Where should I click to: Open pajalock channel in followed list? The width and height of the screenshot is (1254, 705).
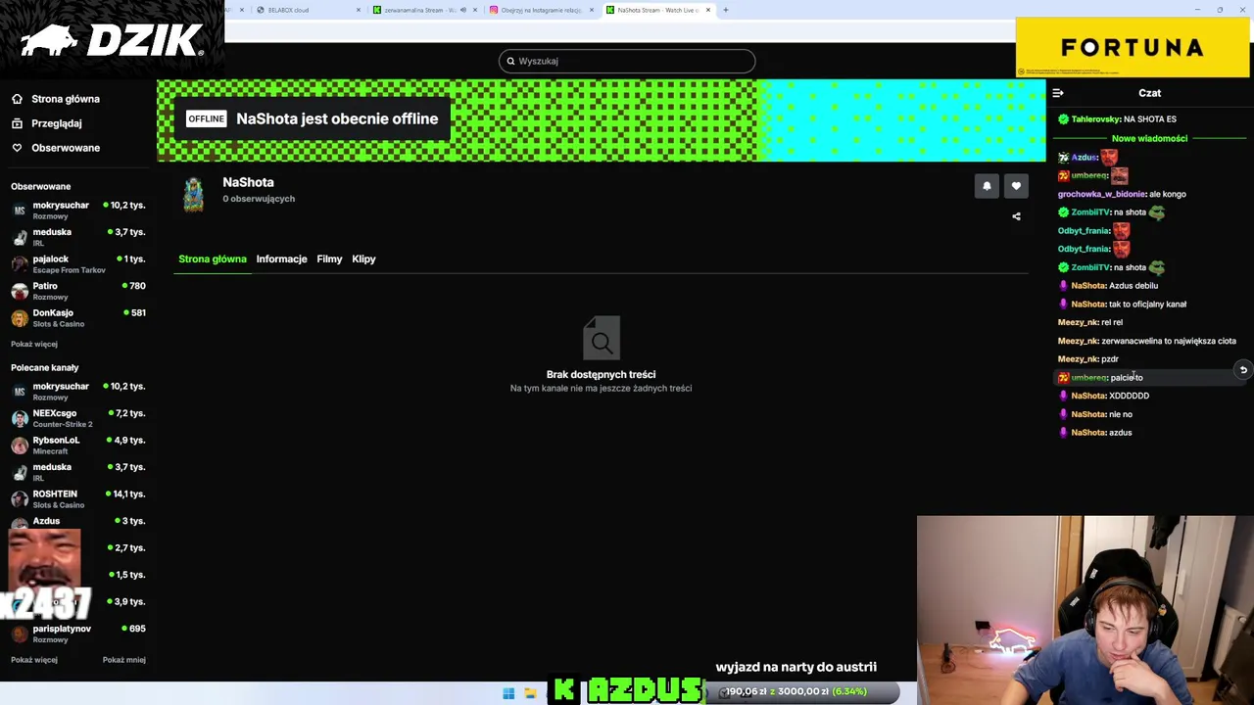click(x=78, y=263)
